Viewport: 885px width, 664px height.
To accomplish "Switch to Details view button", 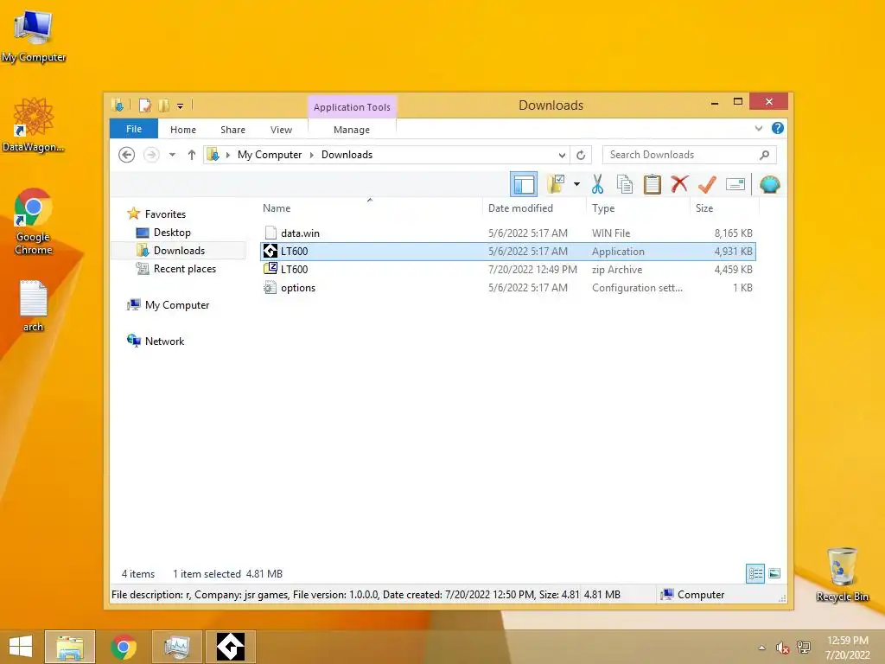I will coord(755,574).
